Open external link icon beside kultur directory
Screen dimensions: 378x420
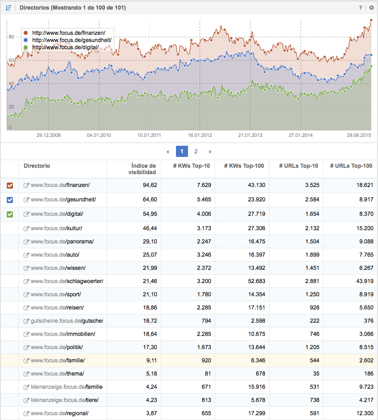[x=26, y=229]
